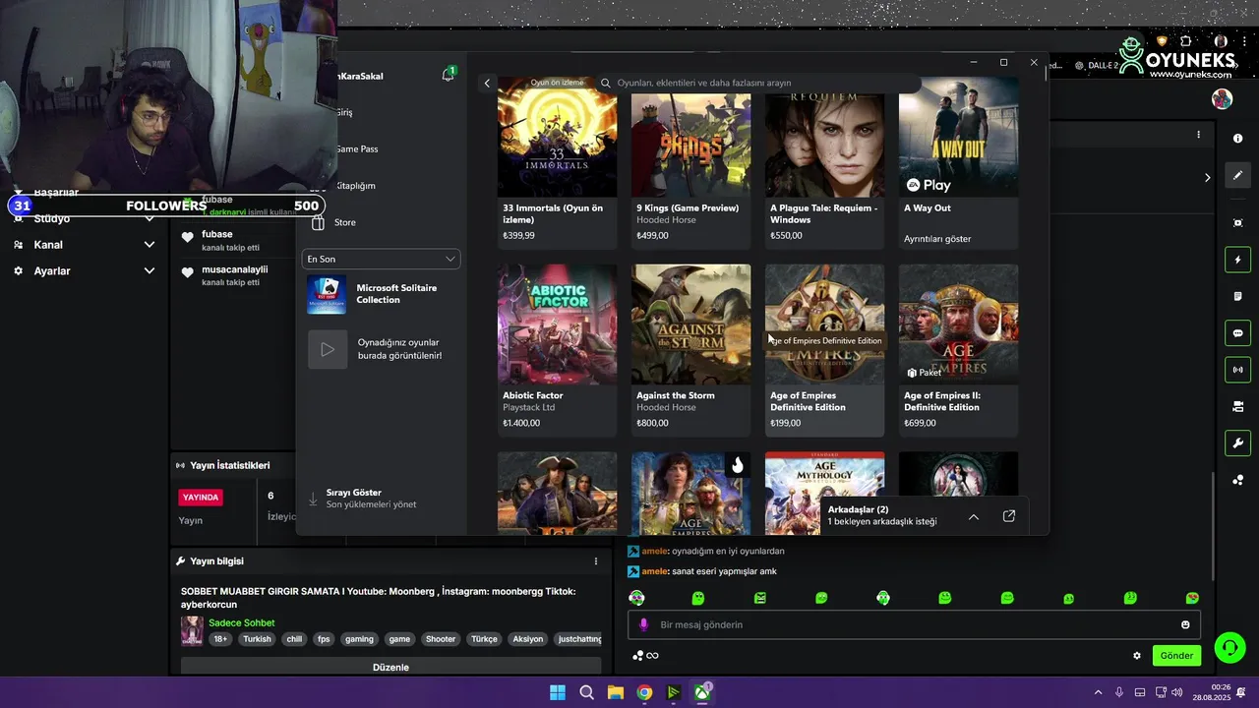Show hidden system tray icons
The image size is (1259, 708).
pyautogui.click(x=1098, y=692)
